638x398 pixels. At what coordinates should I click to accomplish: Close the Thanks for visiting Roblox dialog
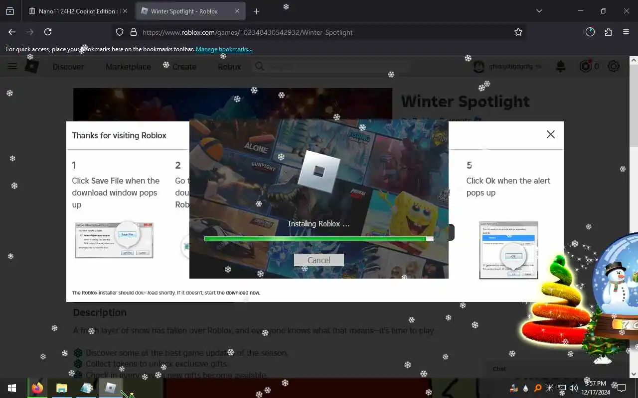click(550, 134)
